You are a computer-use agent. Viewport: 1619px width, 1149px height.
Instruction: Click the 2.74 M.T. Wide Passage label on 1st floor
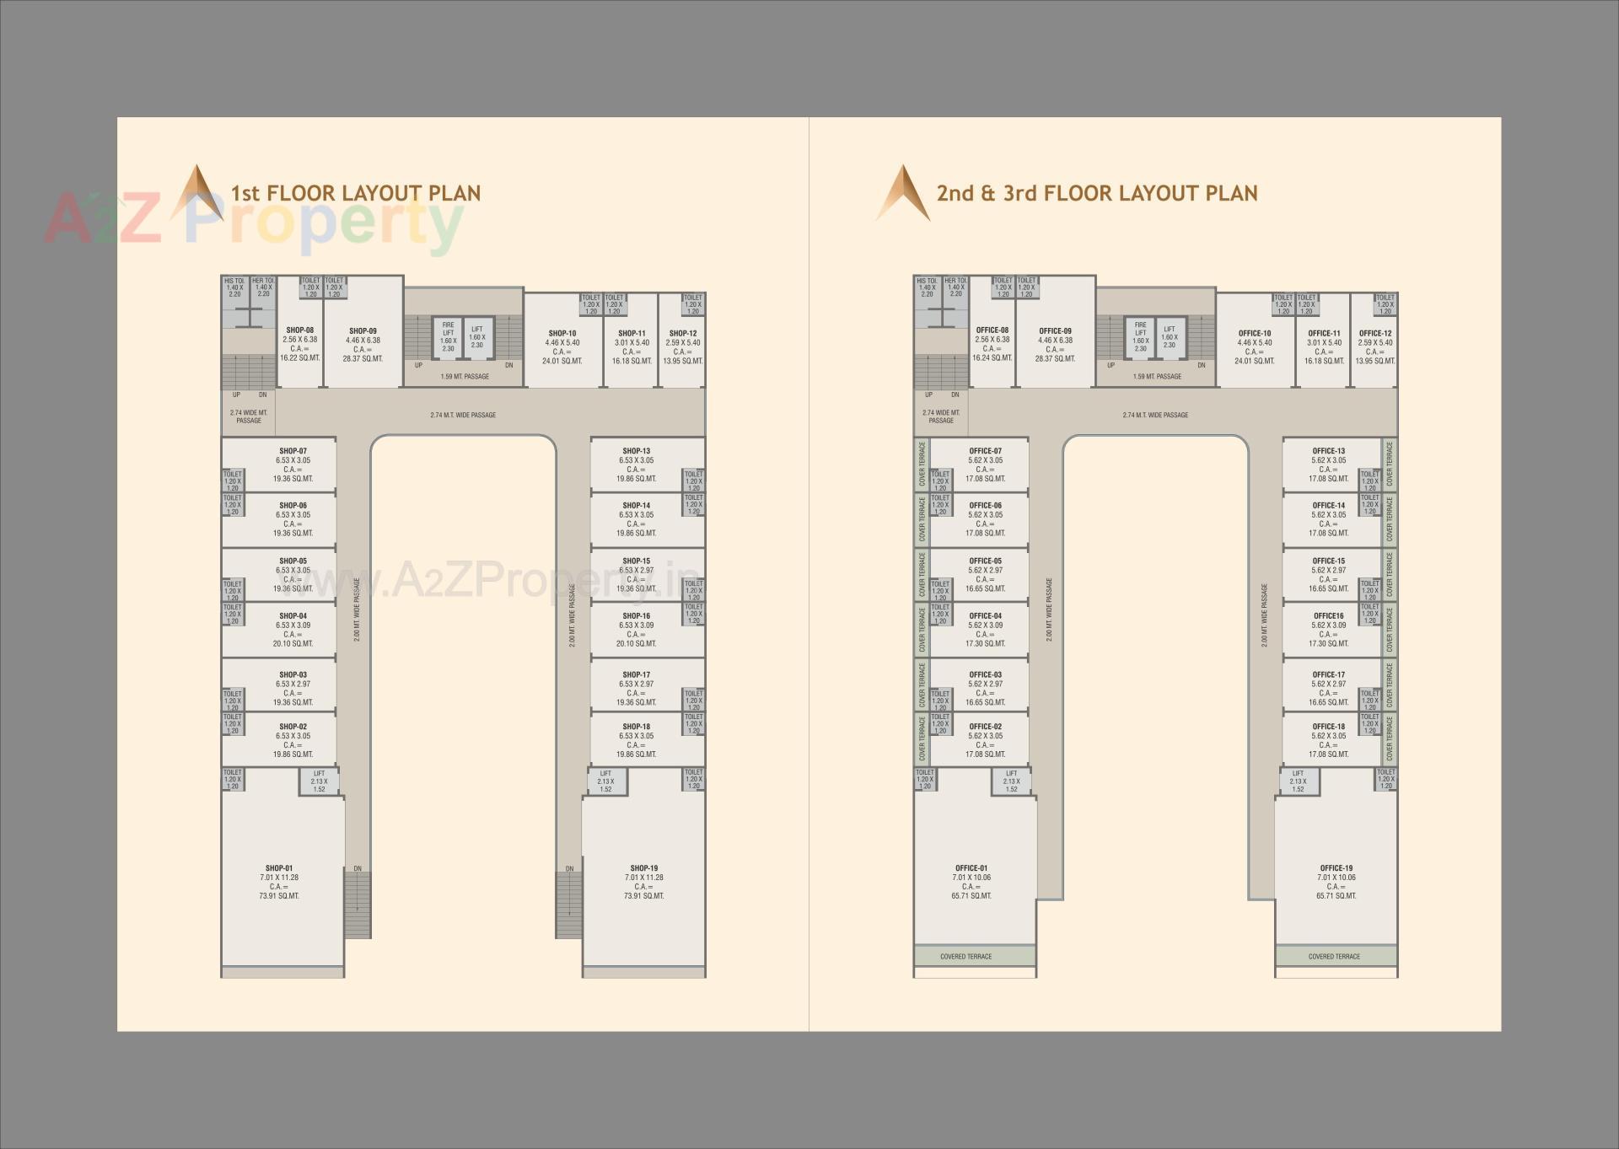[x=463, y=415]
